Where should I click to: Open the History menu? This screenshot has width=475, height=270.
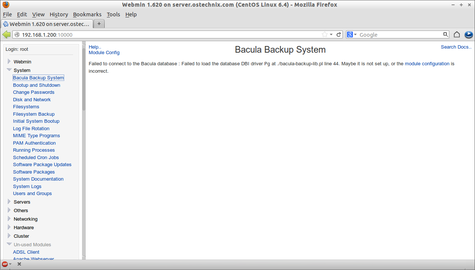pos(59,14)
